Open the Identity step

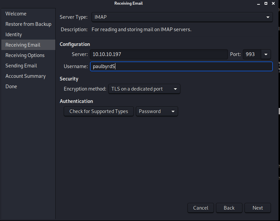[x=14, y=35]
